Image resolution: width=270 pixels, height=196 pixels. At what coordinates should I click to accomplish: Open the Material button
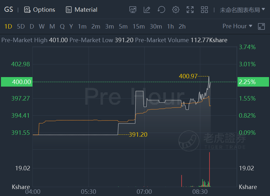pyautogui.click(x=82, y=10)
